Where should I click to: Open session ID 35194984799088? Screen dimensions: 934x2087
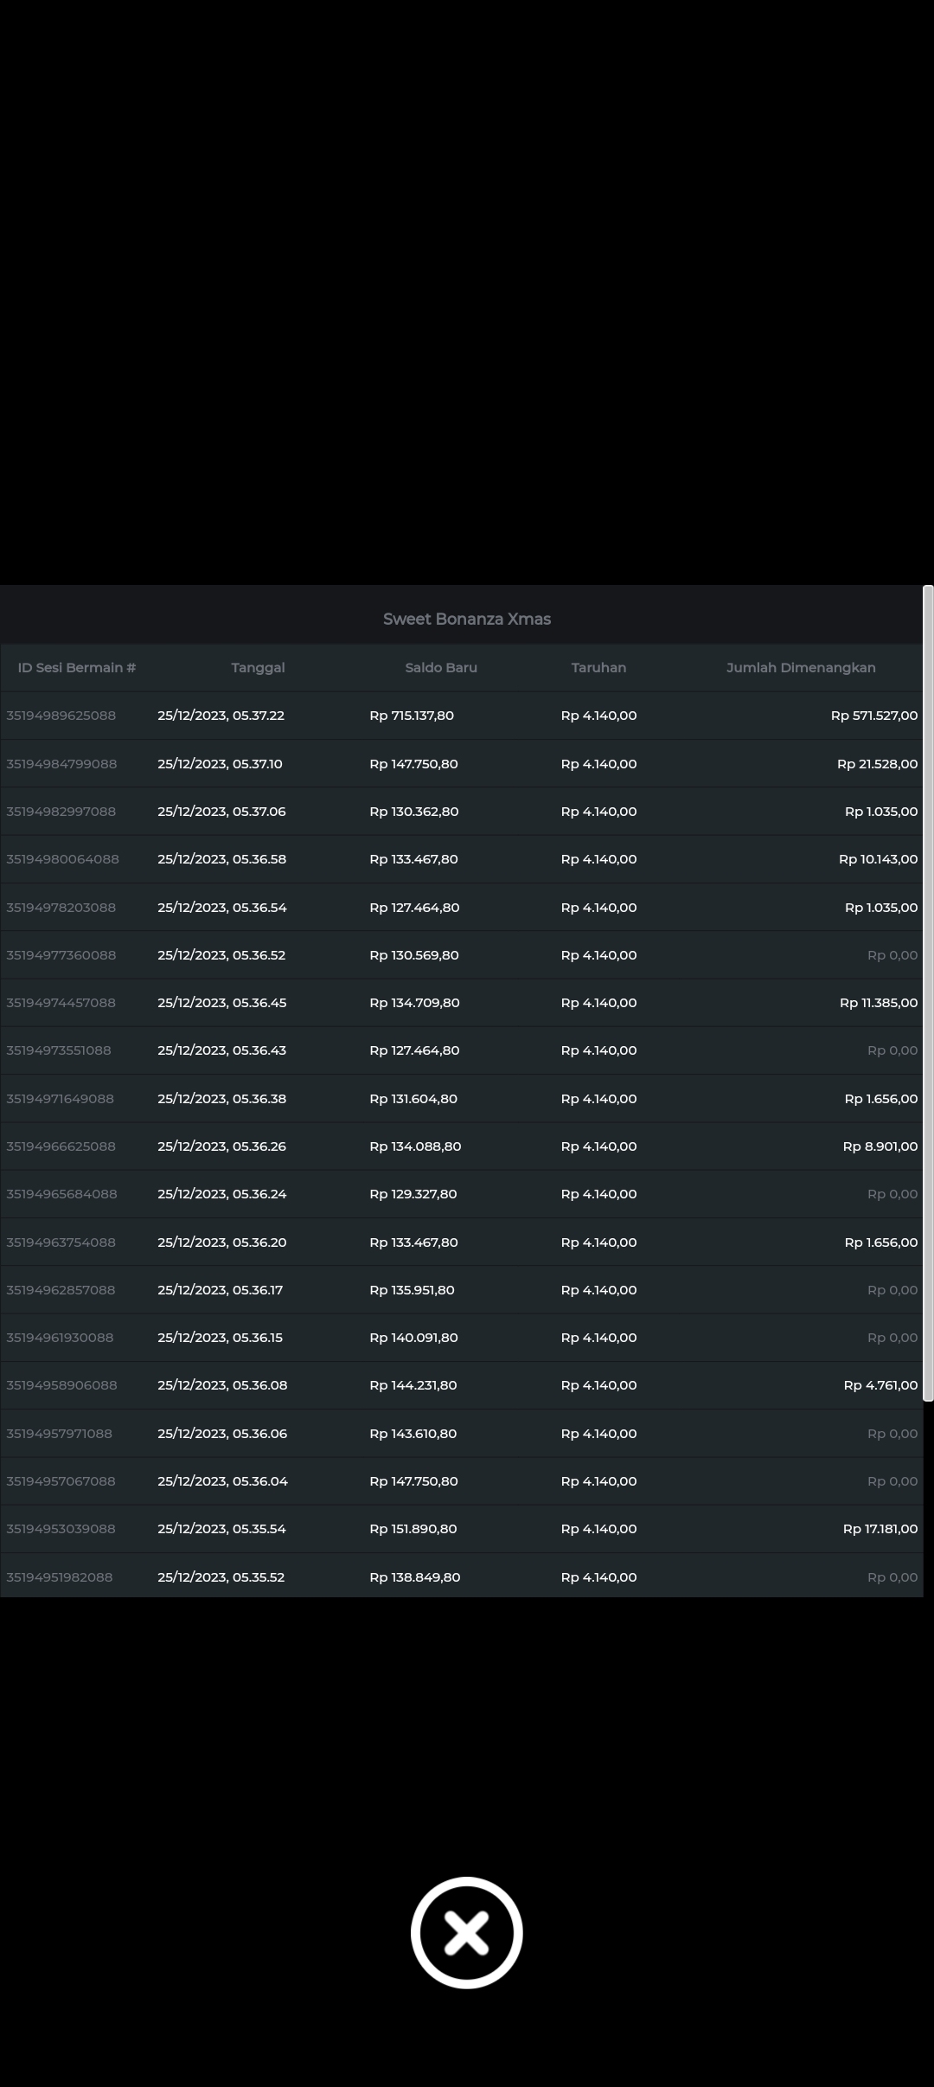click(x=61, y=764)
